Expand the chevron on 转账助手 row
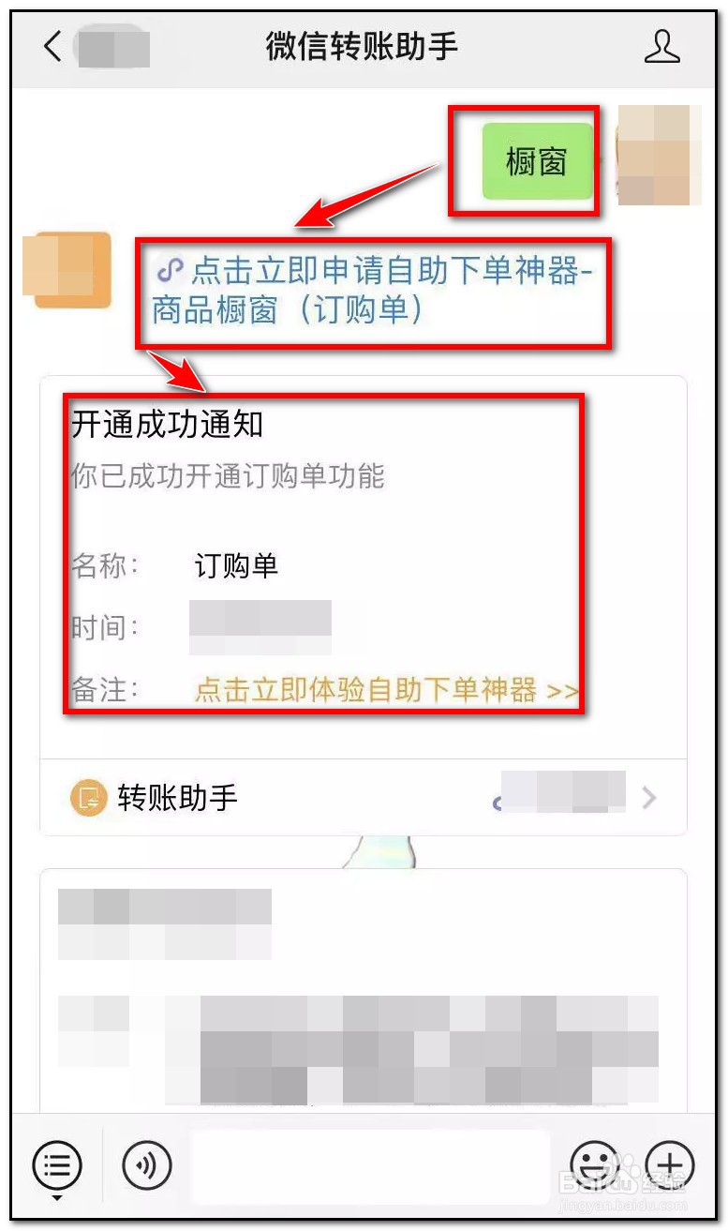Image resolution: width=728 pixels, height=1231 pixels. [x=649, y=798]
